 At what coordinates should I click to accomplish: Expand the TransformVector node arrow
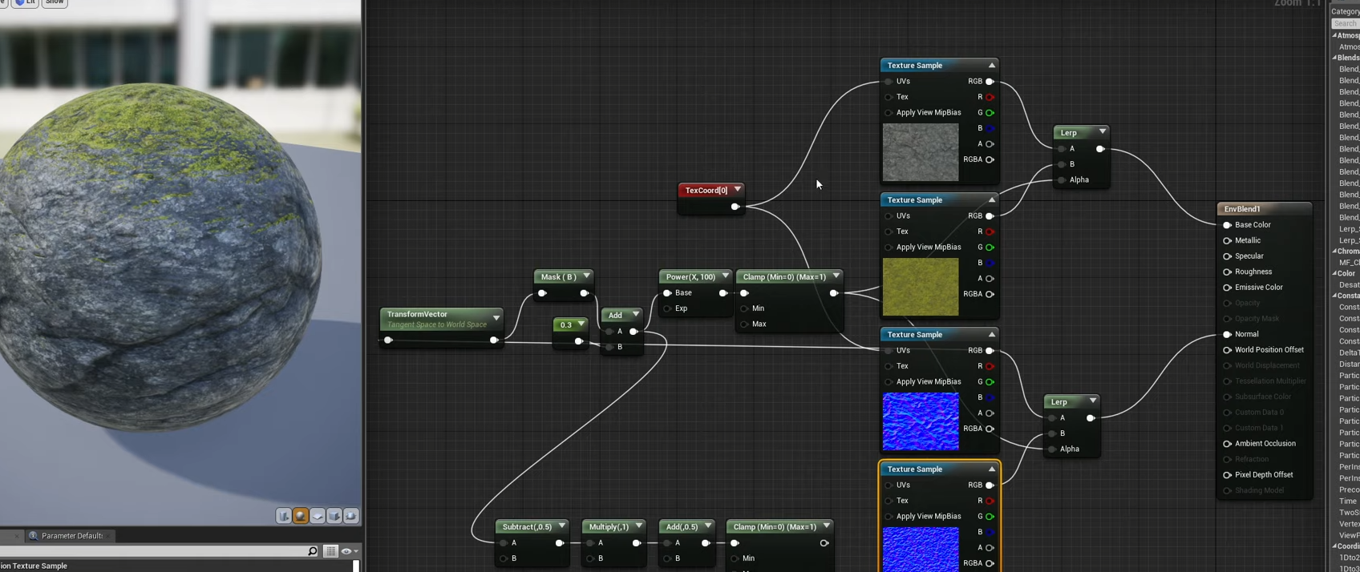(496, 318)
